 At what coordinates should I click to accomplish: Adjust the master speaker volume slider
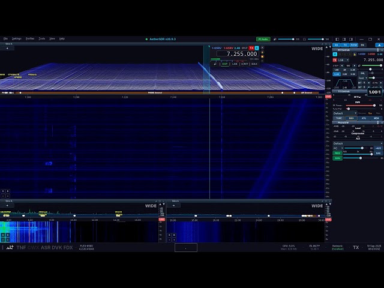click(286, 39)
